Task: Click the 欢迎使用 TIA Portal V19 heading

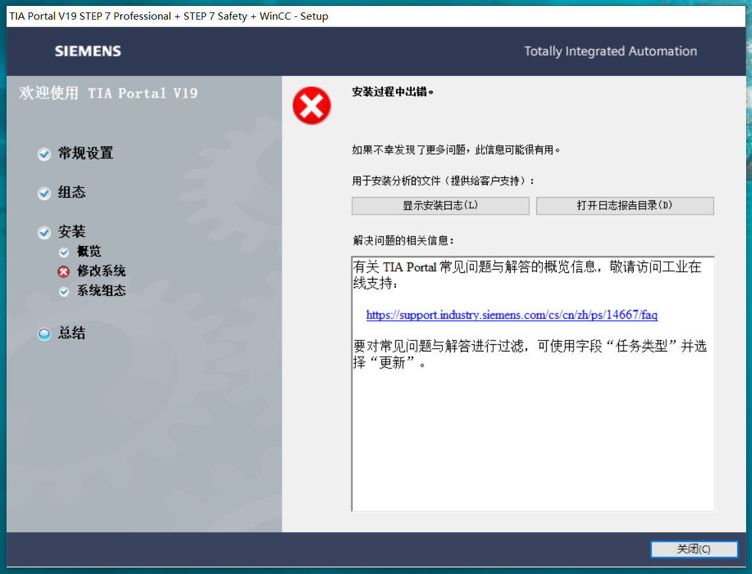Action: (x=108, y=93)
